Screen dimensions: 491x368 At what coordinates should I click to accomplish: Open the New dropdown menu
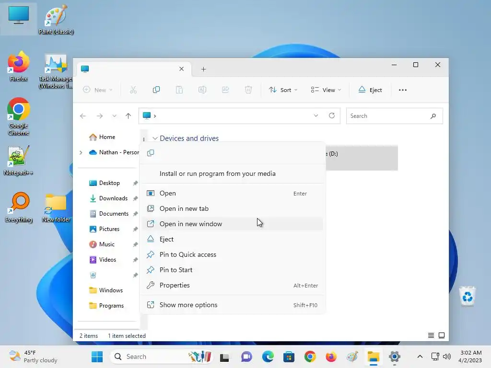(97, 90)
